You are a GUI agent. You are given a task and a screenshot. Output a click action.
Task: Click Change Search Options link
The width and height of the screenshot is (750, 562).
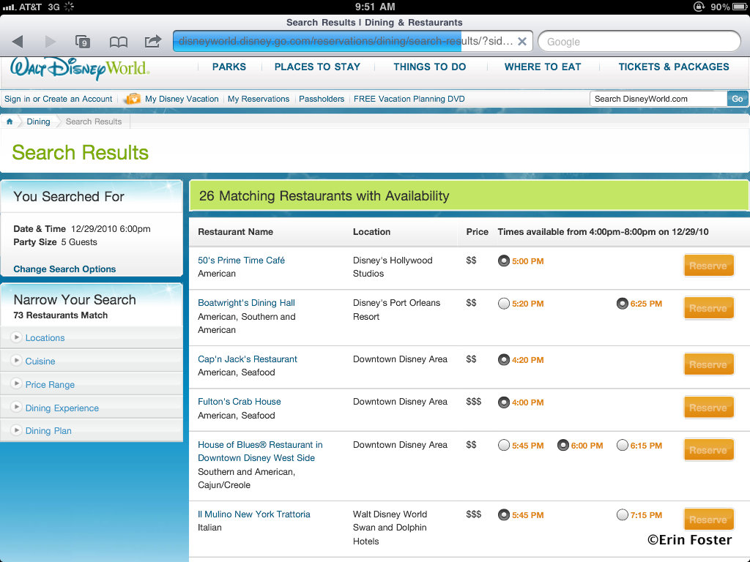[64, 269]
